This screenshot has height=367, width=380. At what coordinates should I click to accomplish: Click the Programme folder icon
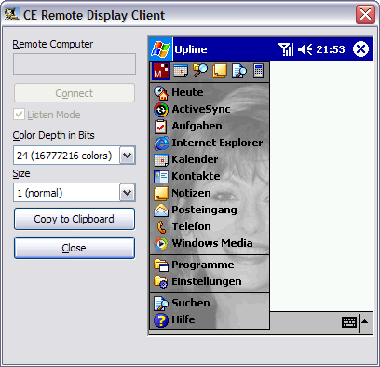pyautogui.click(x=161, y=265)
